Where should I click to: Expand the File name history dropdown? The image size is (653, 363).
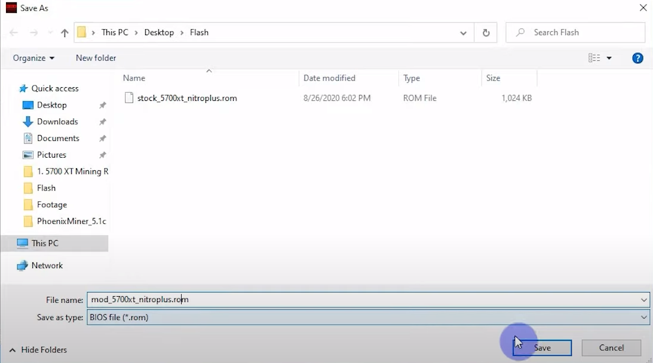pyautogui.click(x=643, y=300)
